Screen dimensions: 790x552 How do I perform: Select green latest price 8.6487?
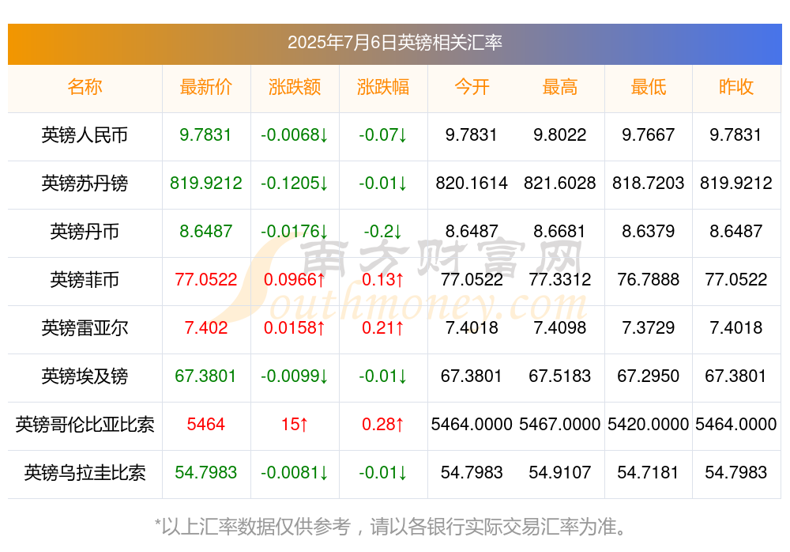tap(205, 231)
